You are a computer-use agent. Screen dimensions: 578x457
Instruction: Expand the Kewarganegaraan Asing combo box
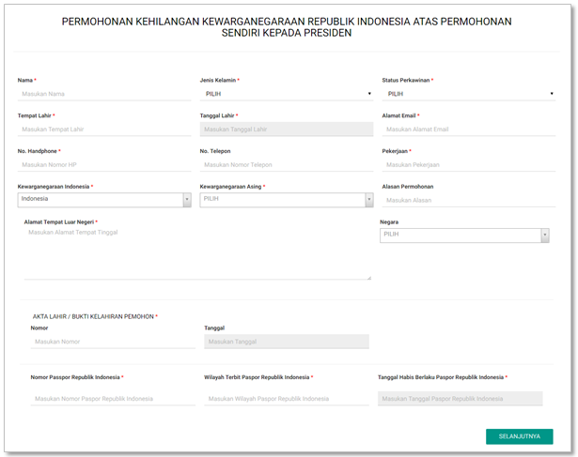point(368,200)
